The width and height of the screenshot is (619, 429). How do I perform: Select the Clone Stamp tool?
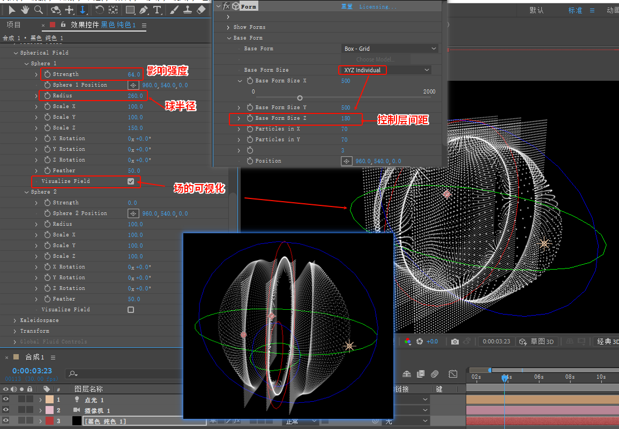(188, 10)
